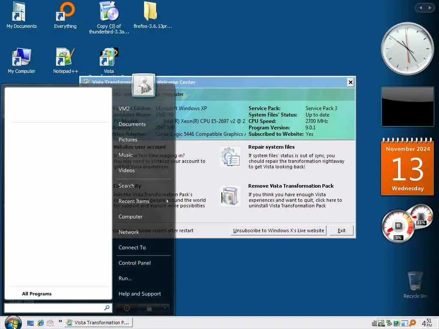
Task: Click the Repair system files icon
Action: tap(230, 157)
